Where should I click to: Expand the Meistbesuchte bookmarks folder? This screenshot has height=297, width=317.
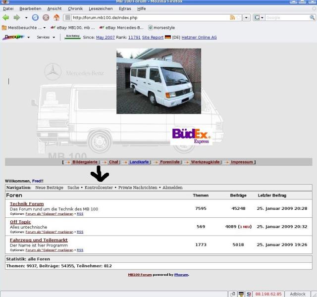[x=24, y=28]
